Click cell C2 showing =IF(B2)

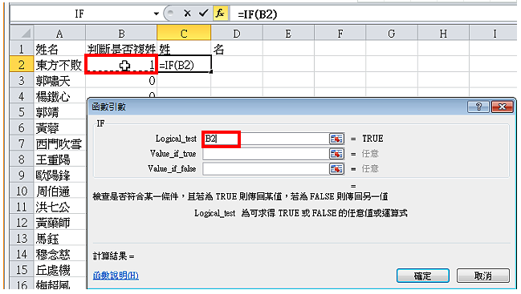pos(184,65)
